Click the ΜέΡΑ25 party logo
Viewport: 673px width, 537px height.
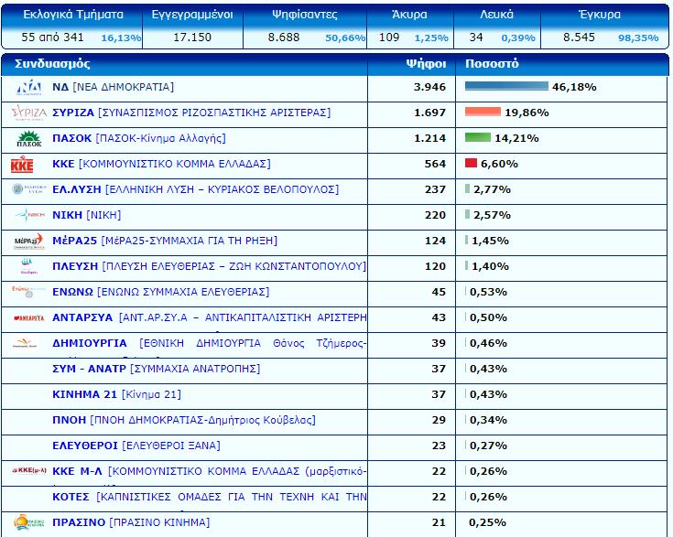pos(27,242)
